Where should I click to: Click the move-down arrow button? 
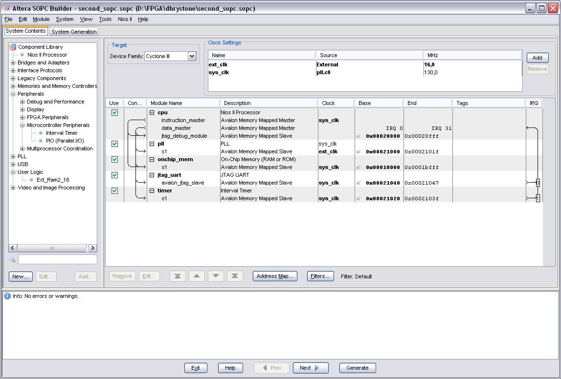[x=216, y=276]
